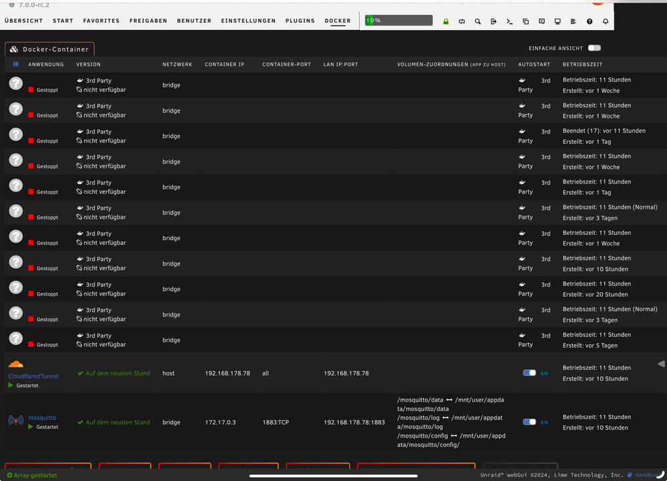Click the 'Gestartet' status under CloudflaredTunnel

[x=27, y=386]
